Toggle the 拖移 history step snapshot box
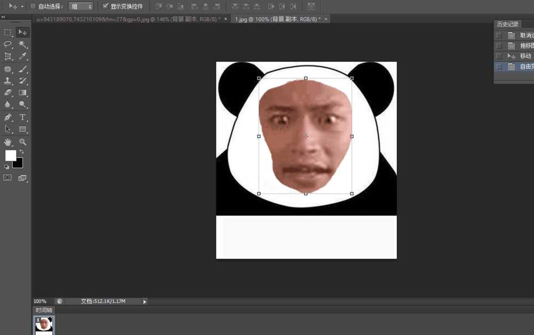The width and height of the screenshot is (534, 335). [x=499, y=45]
